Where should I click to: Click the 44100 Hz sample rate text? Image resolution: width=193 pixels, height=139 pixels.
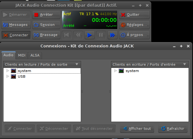point(108,14)
